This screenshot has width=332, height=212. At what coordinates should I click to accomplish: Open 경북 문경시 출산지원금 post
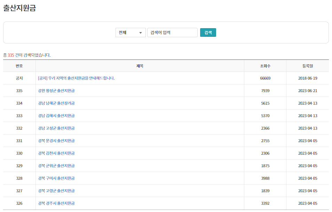tap(56, 141)
